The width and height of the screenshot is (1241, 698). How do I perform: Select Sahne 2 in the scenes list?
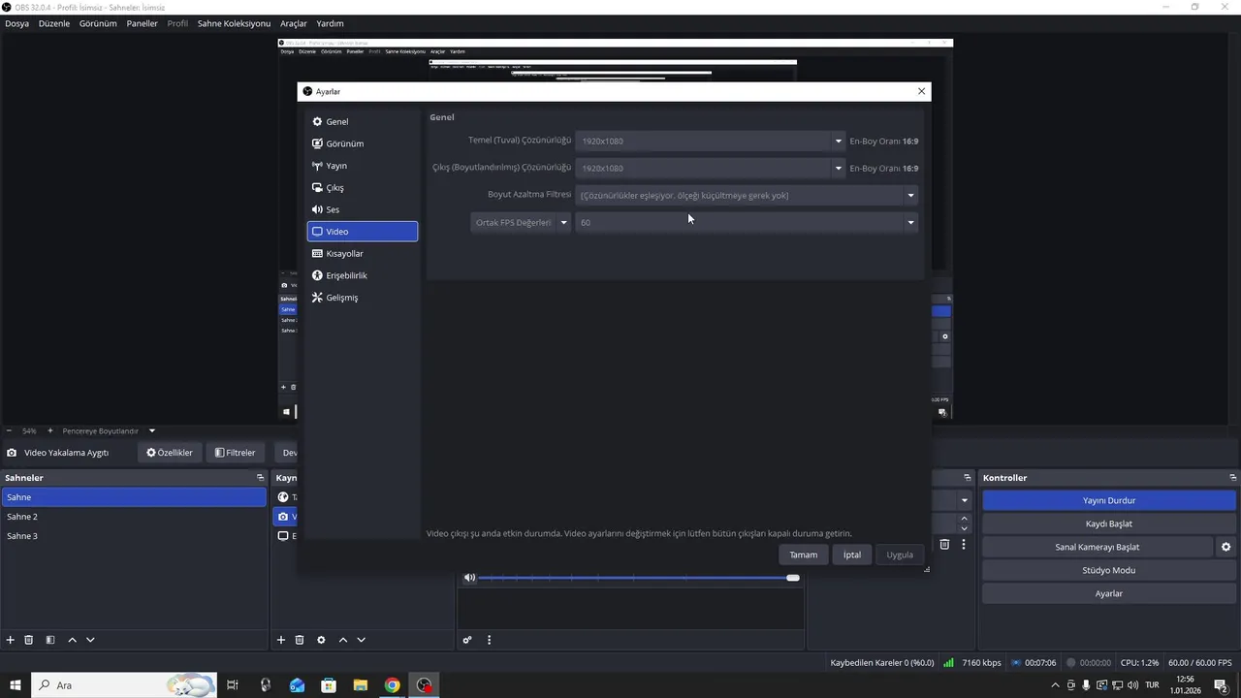[x=134, y=517]
